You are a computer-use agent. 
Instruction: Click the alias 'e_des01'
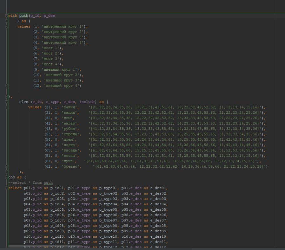click(x=158, y=188)
